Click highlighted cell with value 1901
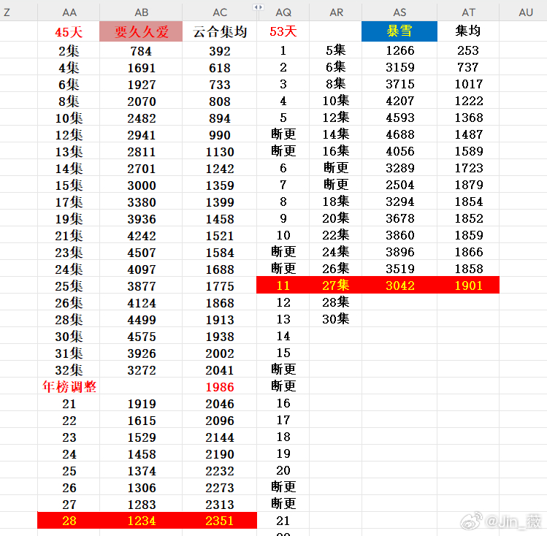The image size is (547, 536). (468, 286)
